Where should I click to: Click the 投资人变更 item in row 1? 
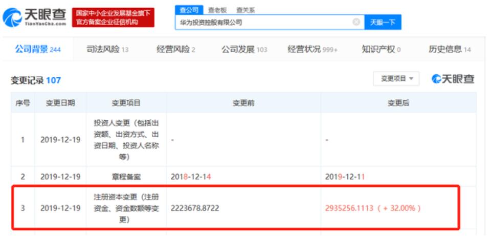(x=126, y=140)
